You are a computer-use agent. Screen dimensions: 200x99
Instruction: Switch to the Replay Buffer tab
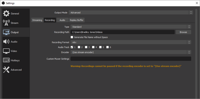click(x=77, y=20)
